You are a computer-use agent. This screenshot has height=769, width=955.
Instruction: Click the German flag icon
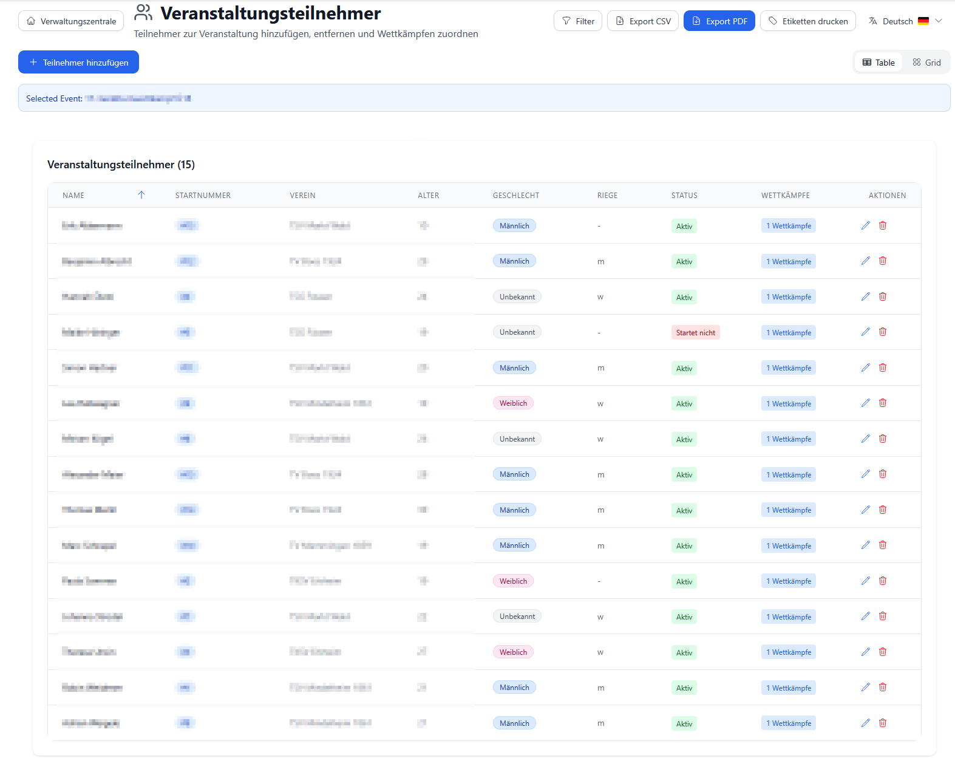click(923, 21)
